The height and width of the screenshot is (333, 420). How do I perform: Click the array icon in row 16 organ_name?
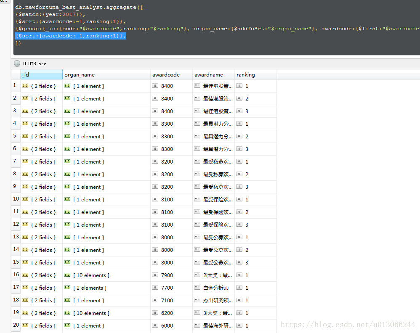coord(67,275)
